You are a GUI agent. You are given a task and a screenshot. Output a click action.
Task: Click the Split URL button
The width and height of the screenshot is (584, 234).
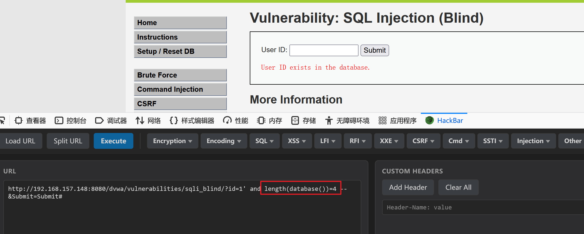click(x=68, y=141)
